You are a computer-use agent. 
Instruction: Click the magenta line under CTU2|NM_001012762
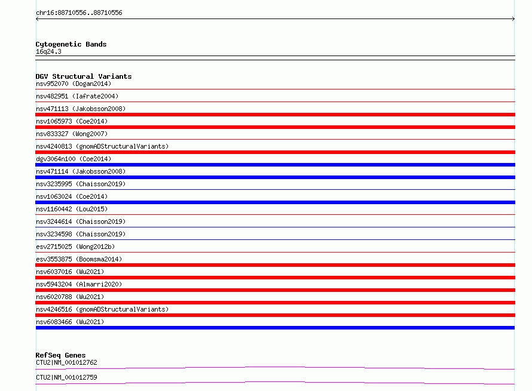275,367
